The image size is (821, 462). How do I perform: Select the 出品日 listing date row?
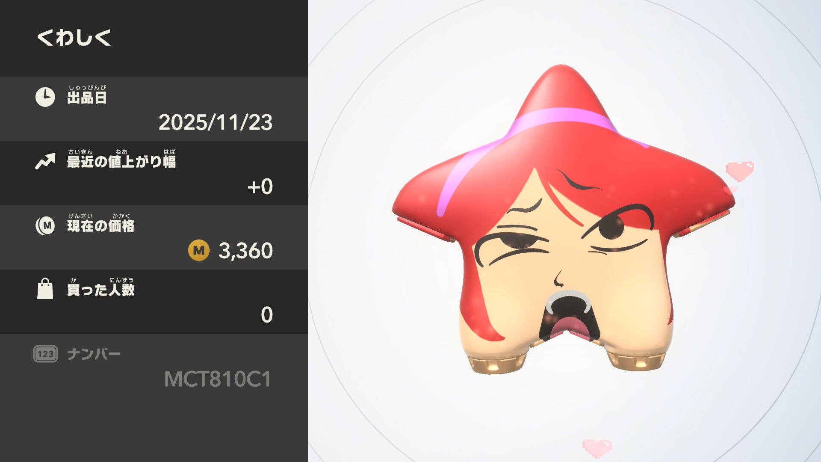[154, 109]
